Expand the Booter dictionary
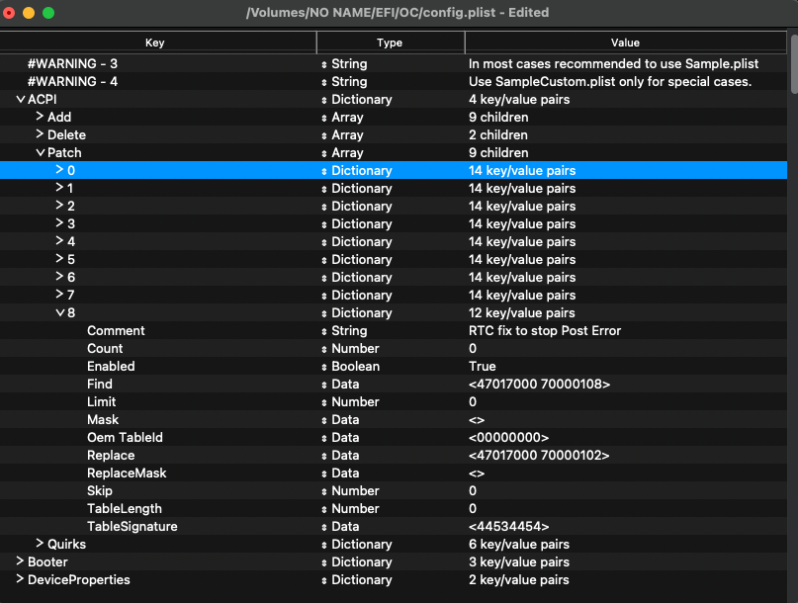Viewport: 798px width, 603px height. click(x=21, y=562)
